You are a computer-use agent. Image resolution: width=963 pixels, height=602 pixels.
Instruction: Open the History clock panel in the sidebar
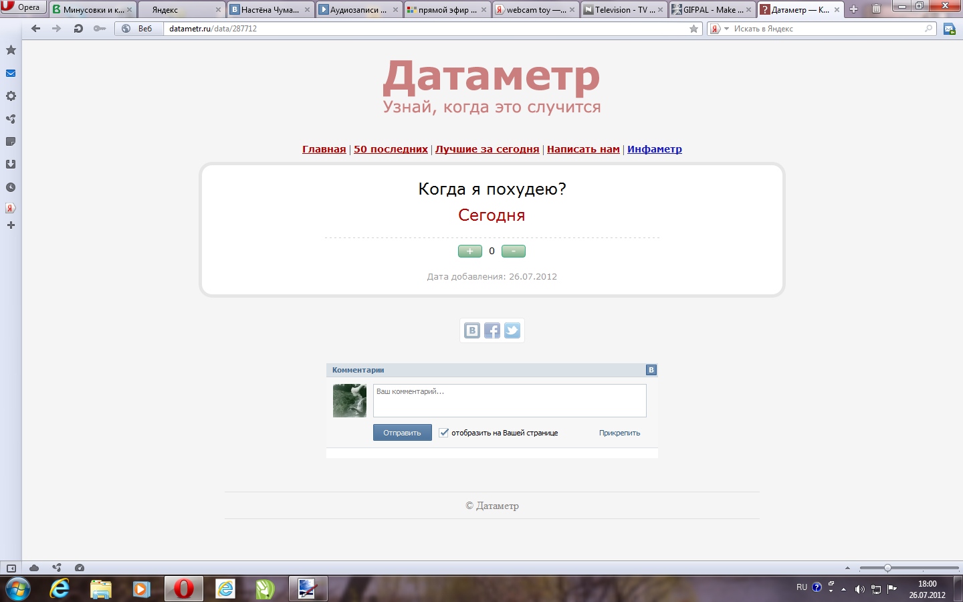click(11, 187)
